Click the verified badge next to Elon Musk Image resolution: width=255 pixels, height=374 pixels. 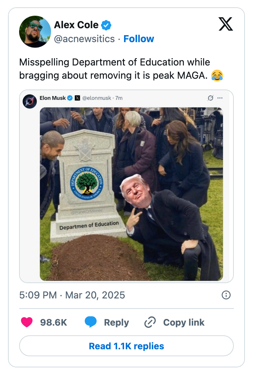pyautogui.click(x=70, y=98)
